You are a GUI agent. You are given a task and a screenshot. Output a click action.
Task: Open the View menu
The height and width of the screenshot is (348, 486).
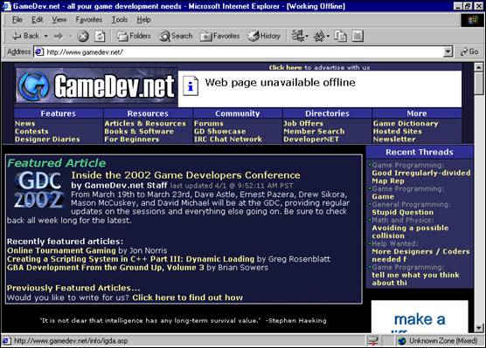(x=59, y=20)
